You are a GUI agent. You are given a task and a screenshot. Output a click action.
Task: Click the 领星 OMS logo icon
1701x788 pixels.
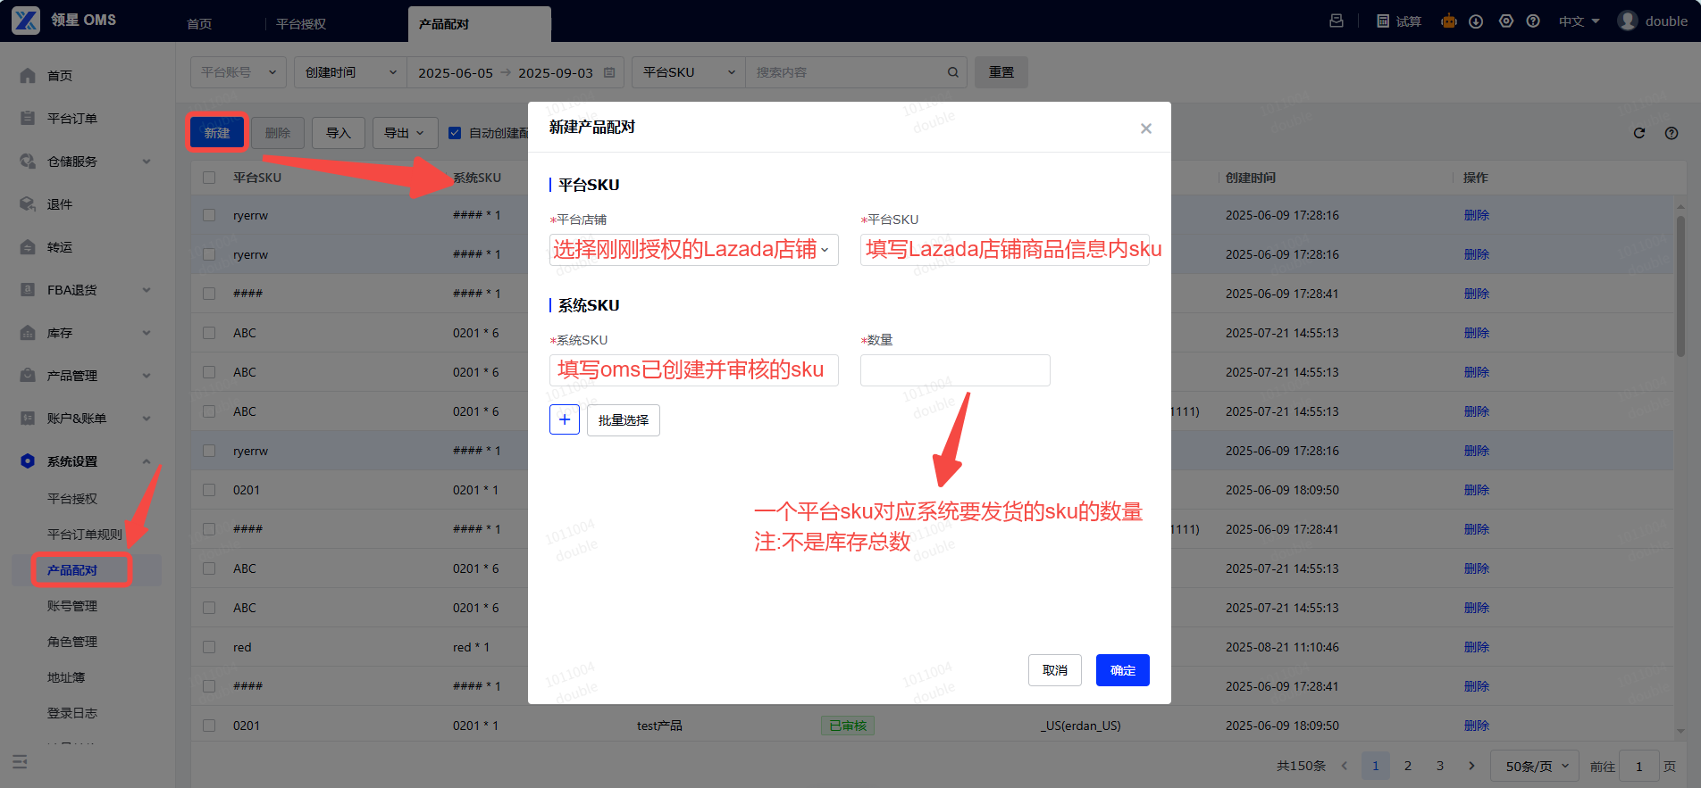26,20
